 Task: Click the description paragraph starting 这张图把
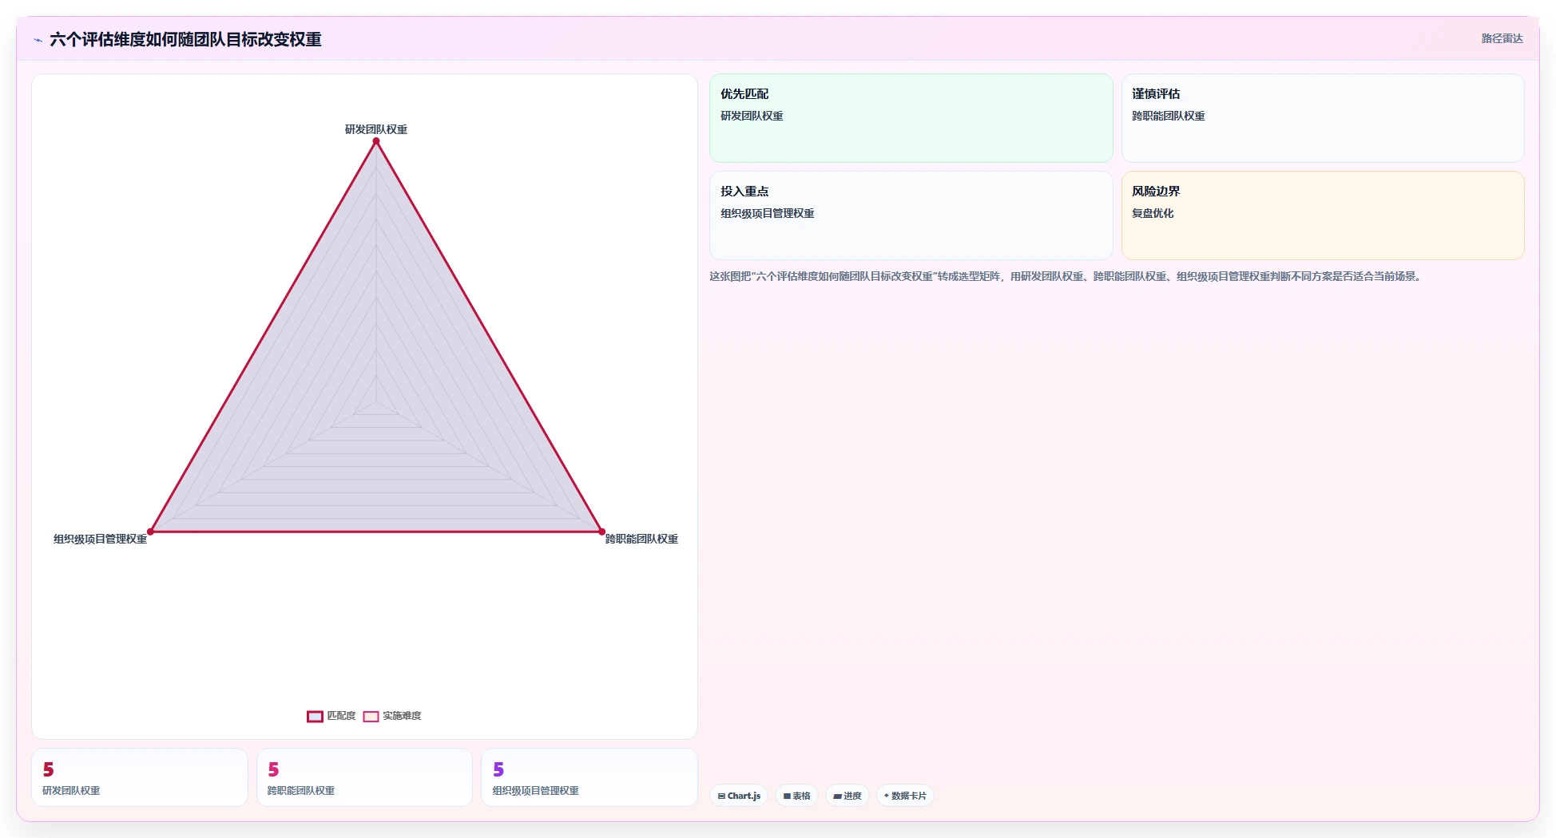1066,276
